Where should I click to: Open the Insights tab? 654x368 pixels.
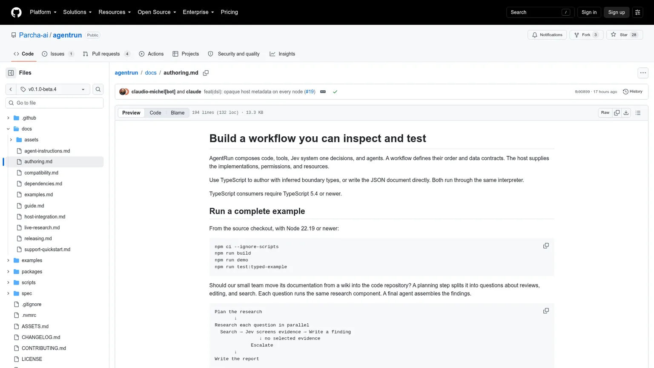(282, 54)
